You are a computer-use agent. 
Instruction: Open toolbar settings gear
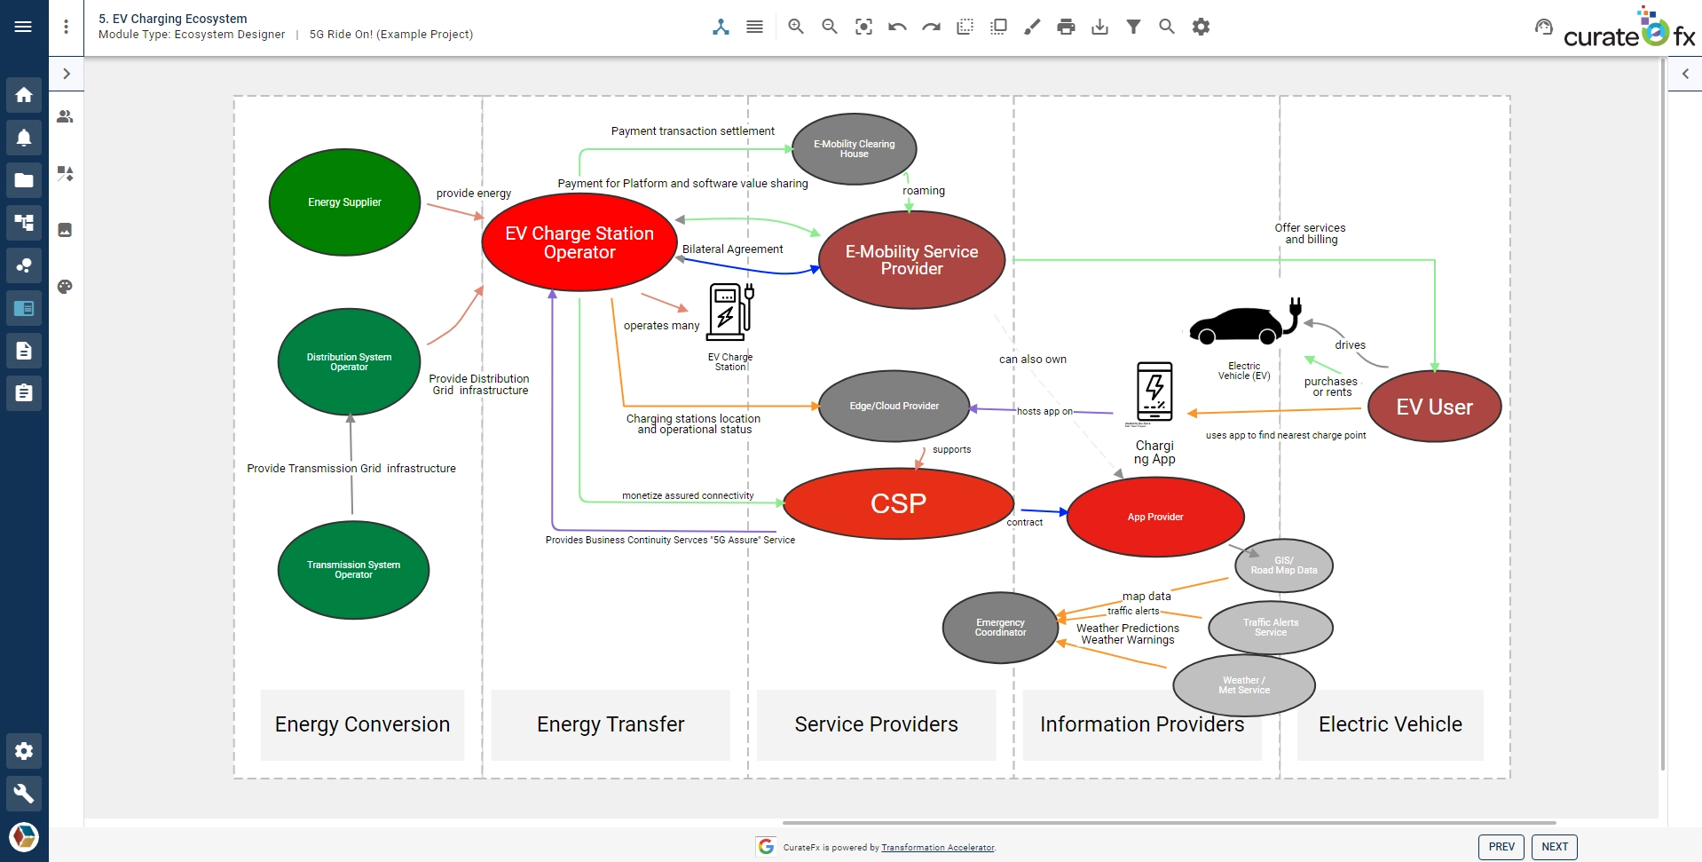[1201, 27]
